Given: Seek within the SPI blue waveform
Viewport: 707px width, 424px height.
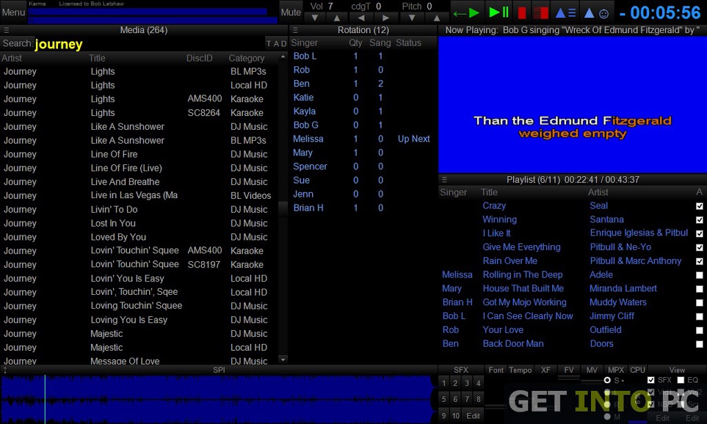Looking at the screenshot, I should [219, 399].
